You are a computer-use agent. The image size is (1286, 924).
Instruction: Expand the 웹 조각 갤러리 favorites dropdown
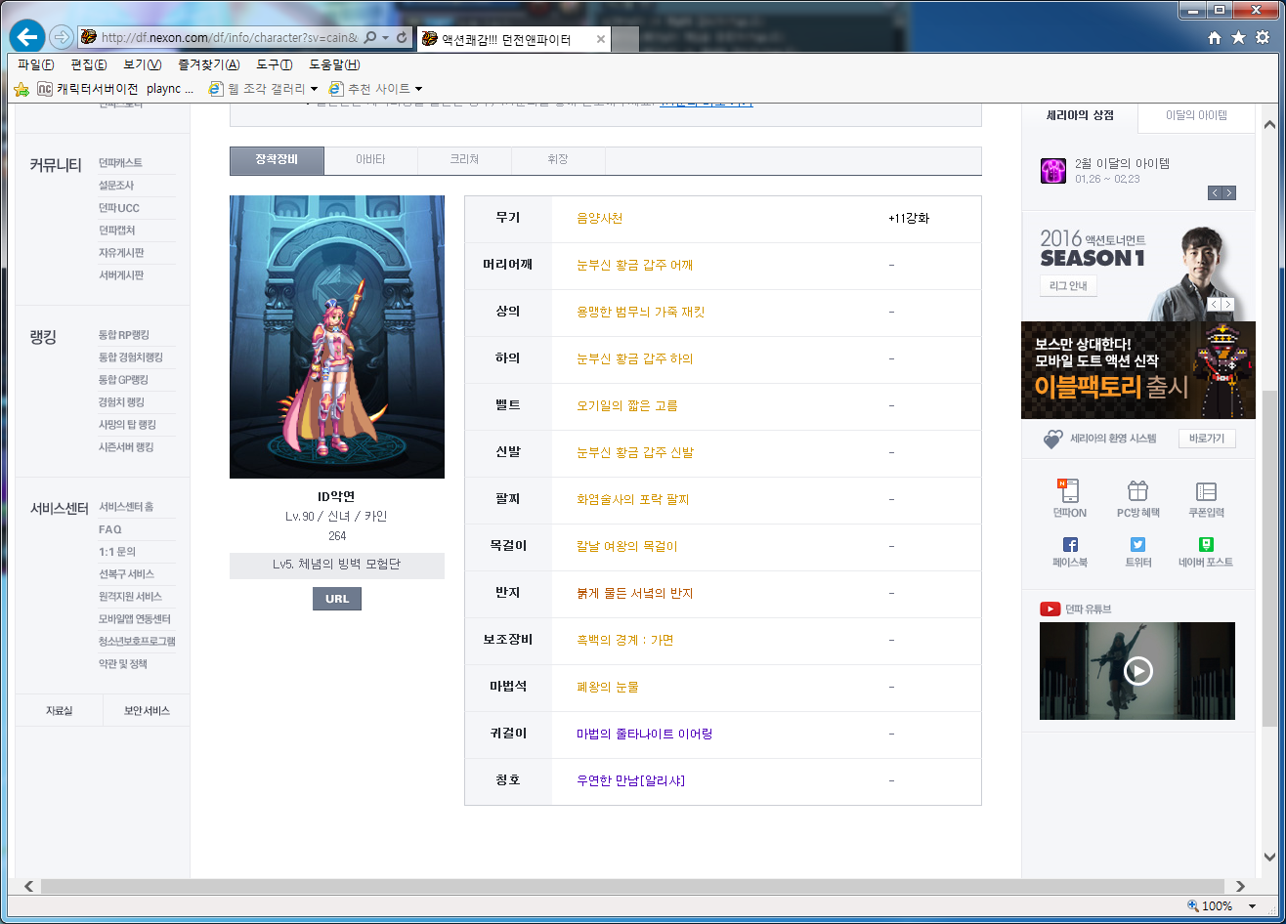[314, 89]
